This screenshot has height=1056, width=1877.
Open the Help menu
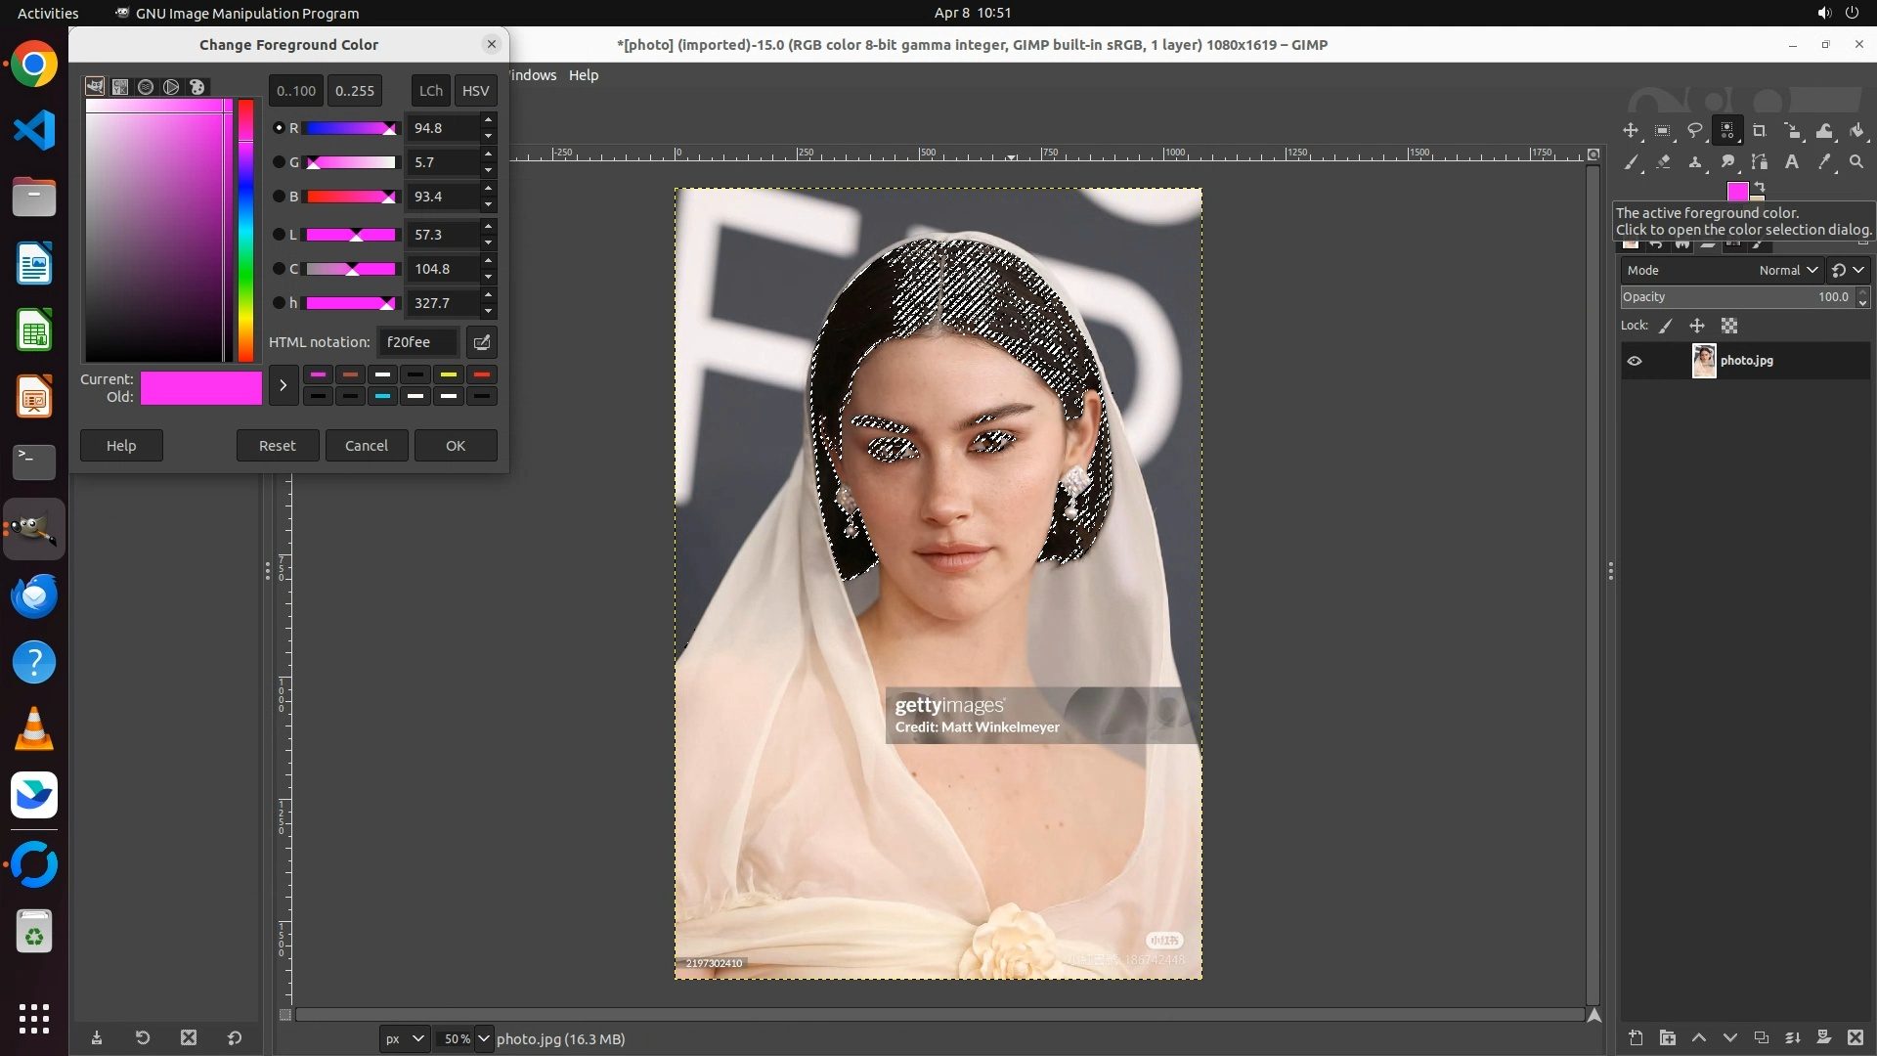pos(584,75)
